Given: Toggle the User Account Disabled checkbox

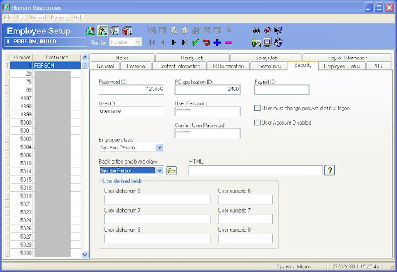Looking at the screenshot, I should pyautogui.click(x=257, y=122).
